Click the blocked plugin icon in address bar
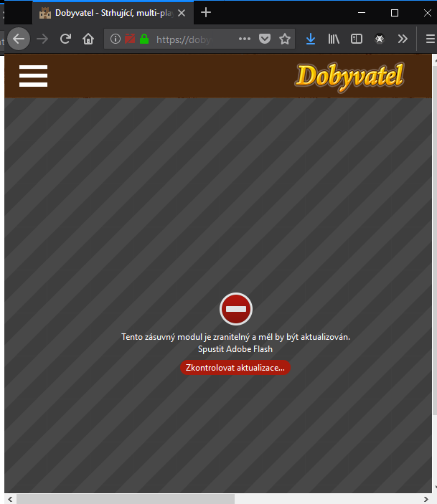 [x=130, y=39]
